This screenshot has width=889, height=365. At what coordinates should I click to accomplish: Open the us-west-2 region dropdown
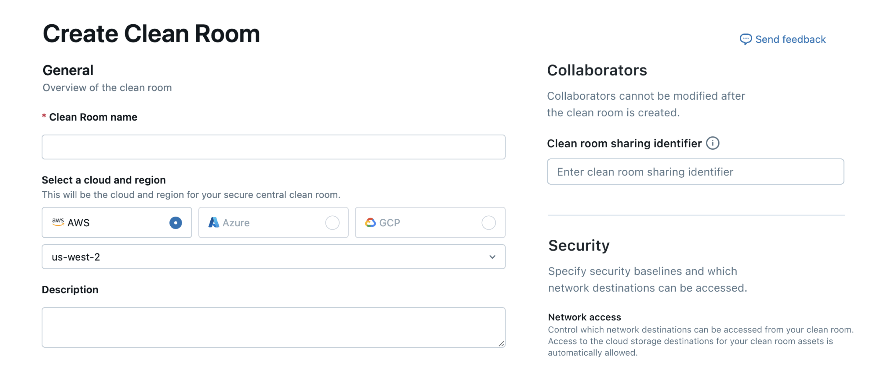(273, 257)
